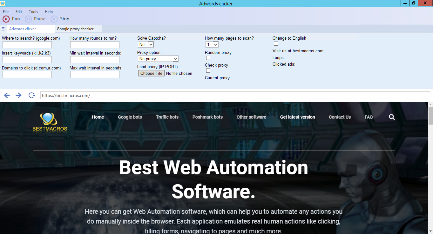Screen dimensions: 433x234
Task: Toggle the Check proxy checkbox
Action: point(208,71)
